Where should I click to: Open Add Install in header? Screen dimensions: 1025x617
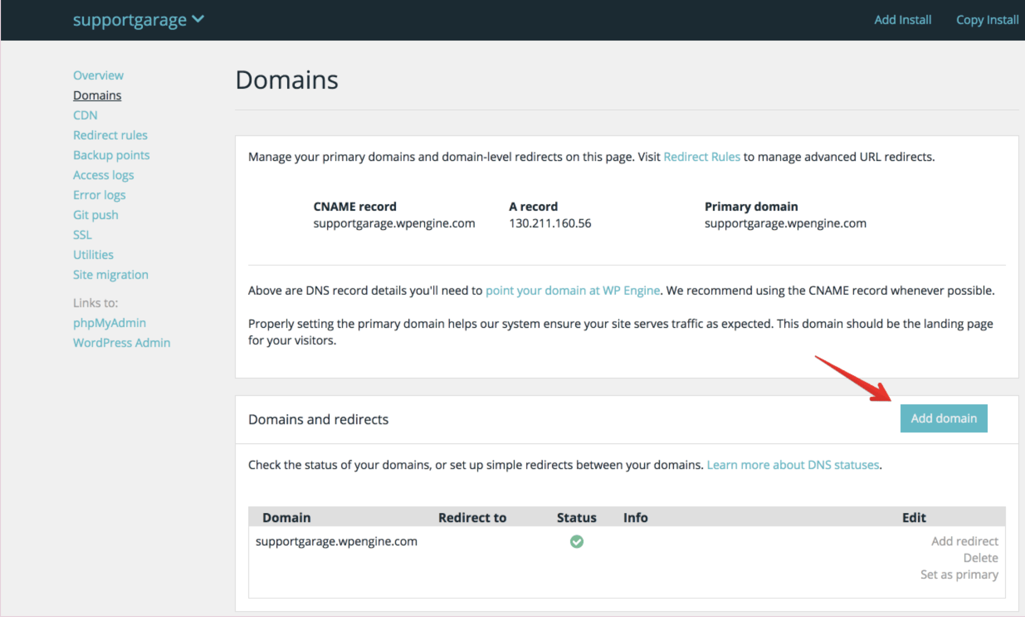tap(902, 20)
